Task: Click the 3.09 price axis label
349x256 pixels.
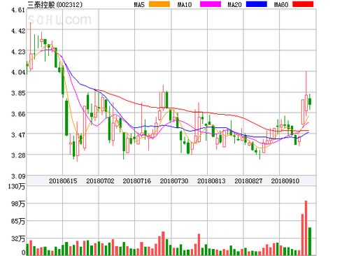Action: point(18,176)
